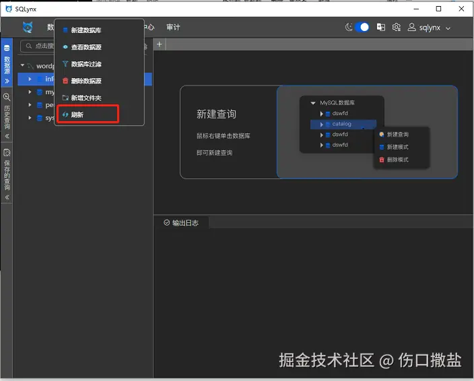
Task: Open the 历史查询 sidebar tab
Action: coord(7,115)
